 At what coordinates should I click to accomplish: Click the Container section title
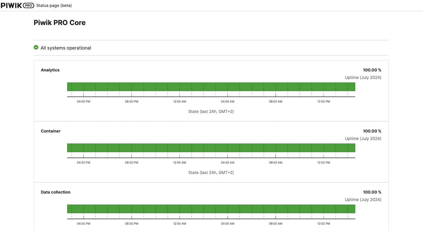51,131
